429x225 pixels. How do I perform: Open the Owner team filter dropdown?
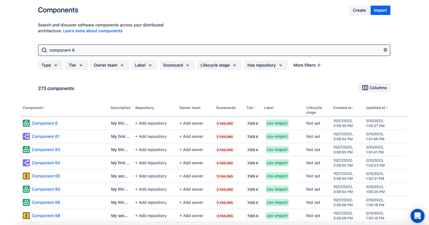click(110, 65)
